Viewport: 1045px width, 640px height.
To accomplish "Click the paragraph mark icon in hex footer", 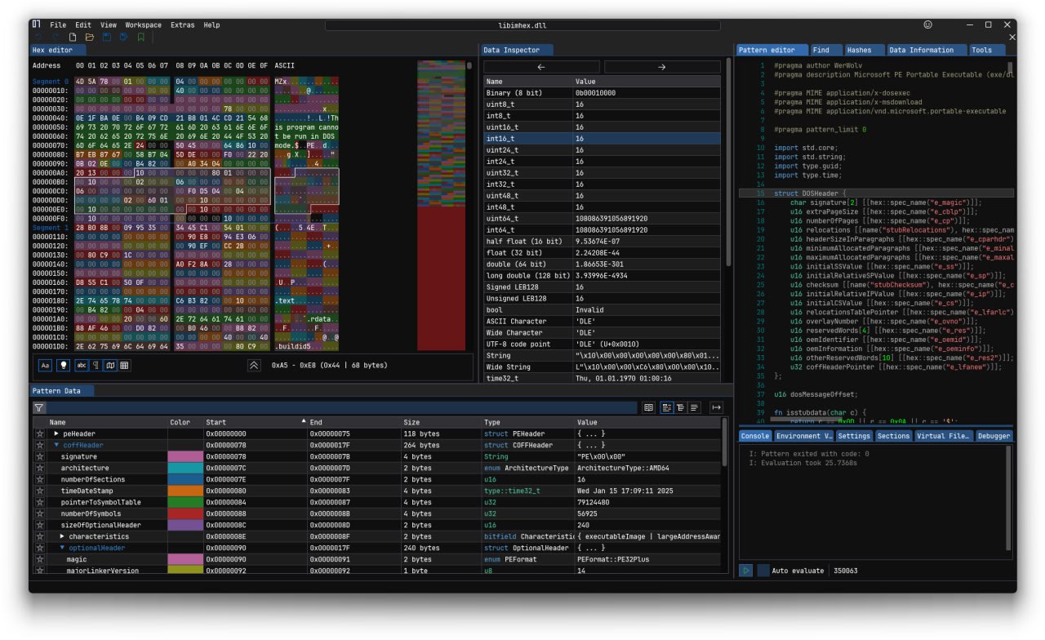I will coord(97,366).
